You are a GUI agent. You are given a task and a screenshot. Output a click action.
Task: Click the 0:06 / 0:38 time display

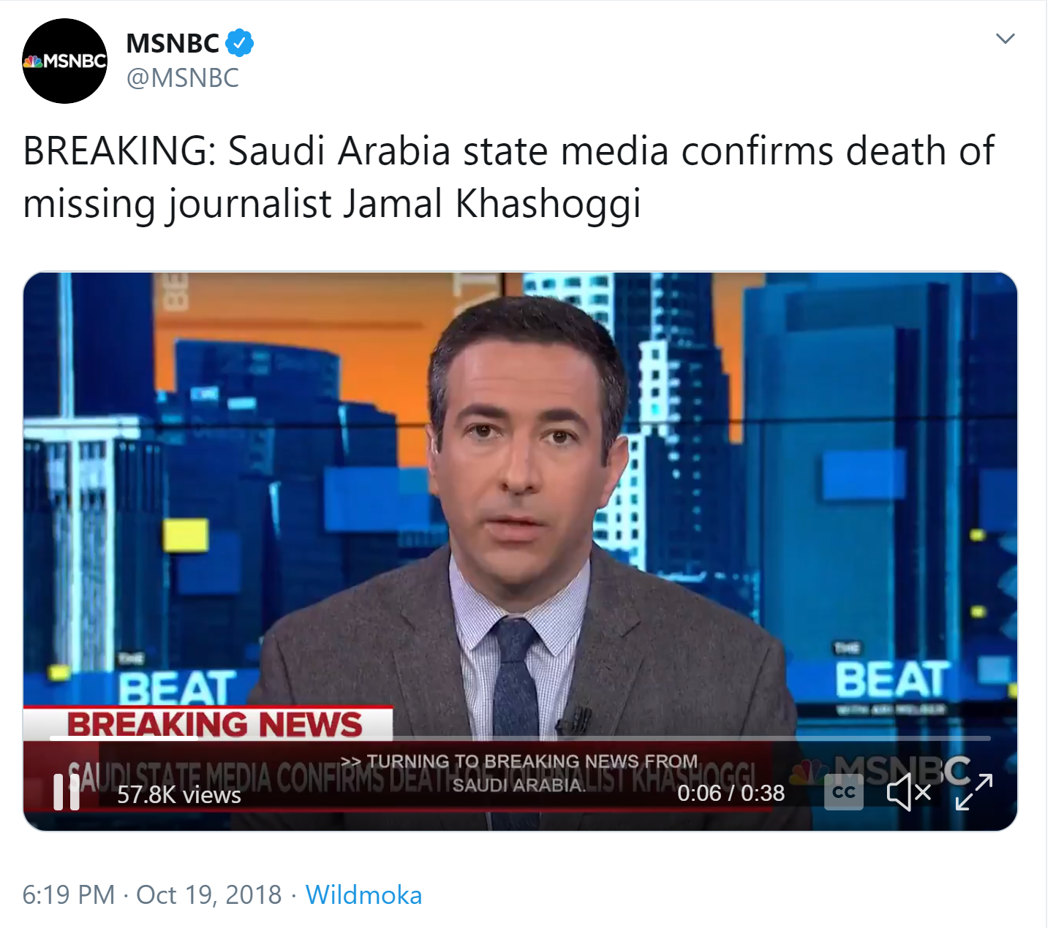click(731, 793)
